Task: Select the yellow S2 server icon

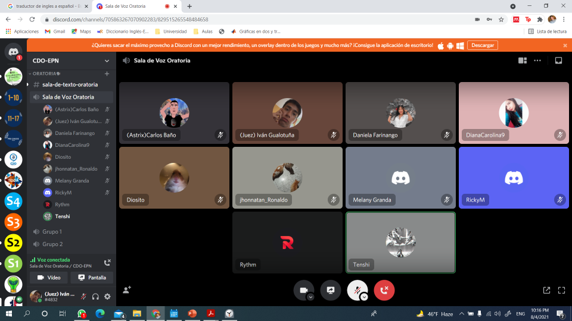Action: click(14, 243)
